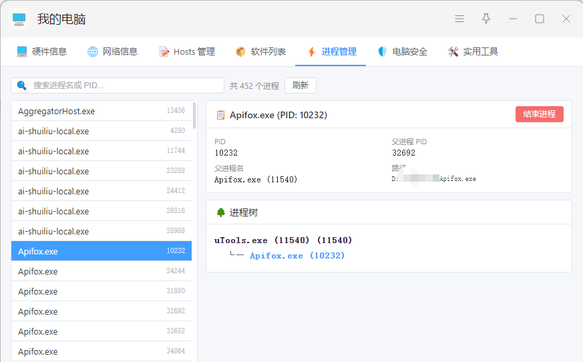The image size is (583, 362).
Task: Select Apifox.exe with PID 33652
Action: (x=102, y=331)
